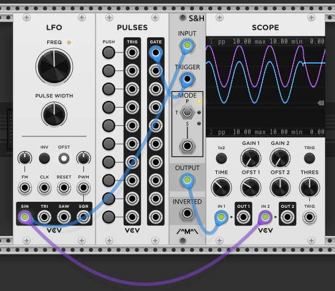Viewport: 335px width, 291px height.
Task: Click the first PUSH button in PULSES
Action: tap(108, 53)
